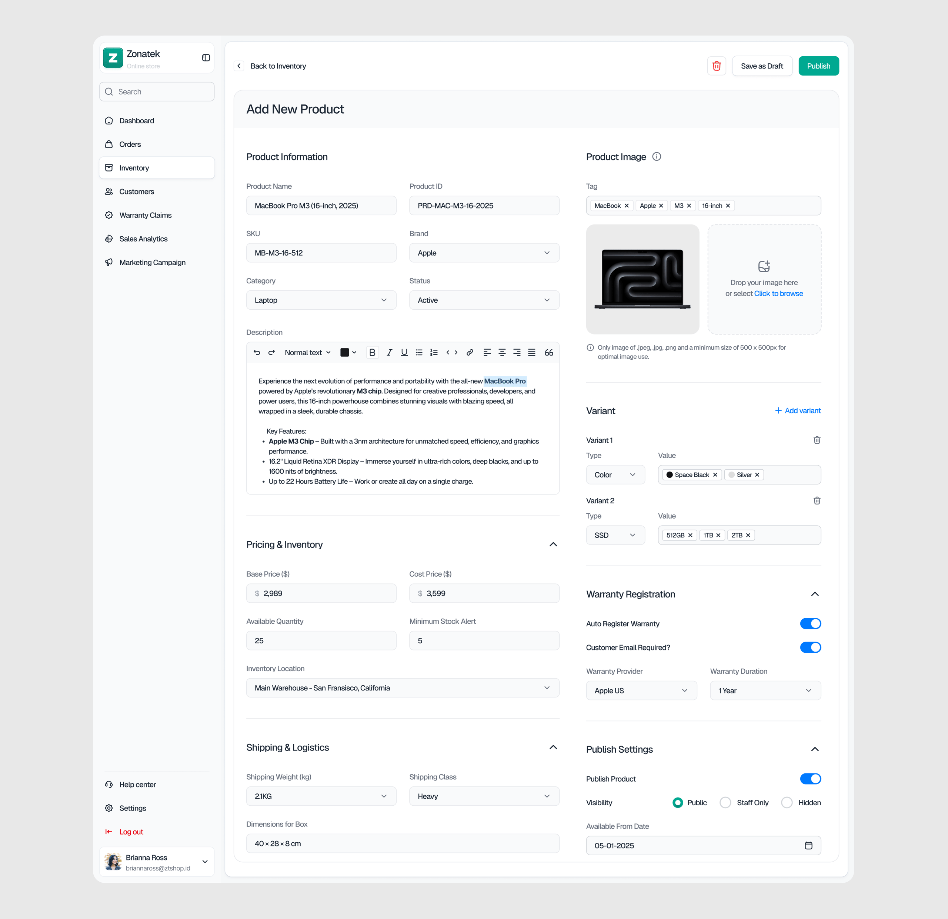Screen dimensions: 948x919
Task: Align description text right
Action: [517, 353]
